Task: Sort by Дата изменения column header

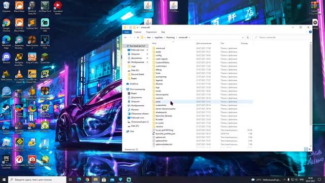Action: pyautogui.click(x=204, y=43)
